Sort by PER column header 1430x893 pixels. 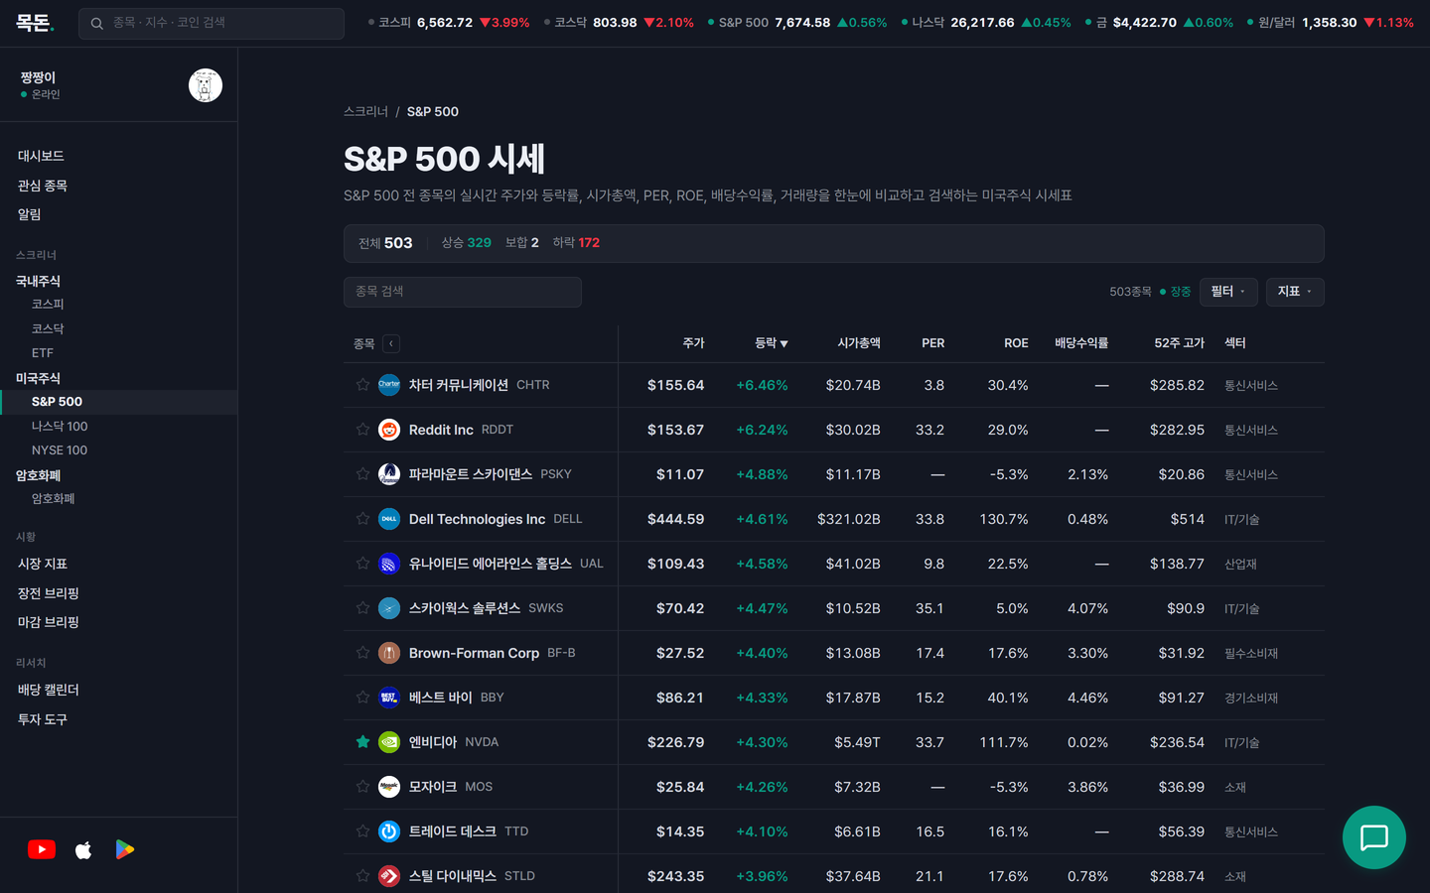tap(932, 343)
